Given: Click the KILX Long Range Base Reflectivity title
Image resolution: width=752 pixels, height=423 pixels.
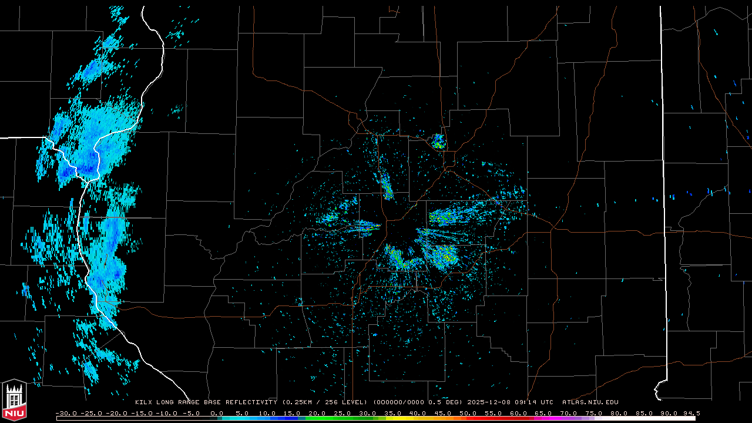Looking at the screenshot, I should click(x=206, y=402).
